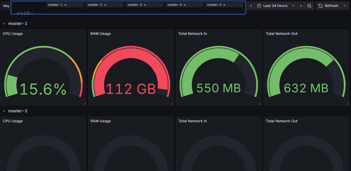Open the refresh interval dropdown arrow

(x=345, y=6)
